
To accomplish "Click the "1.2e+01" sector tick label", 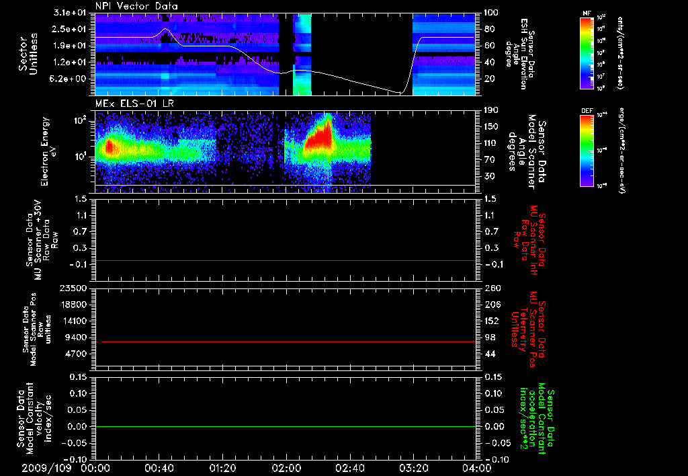I will pos(69,63).
